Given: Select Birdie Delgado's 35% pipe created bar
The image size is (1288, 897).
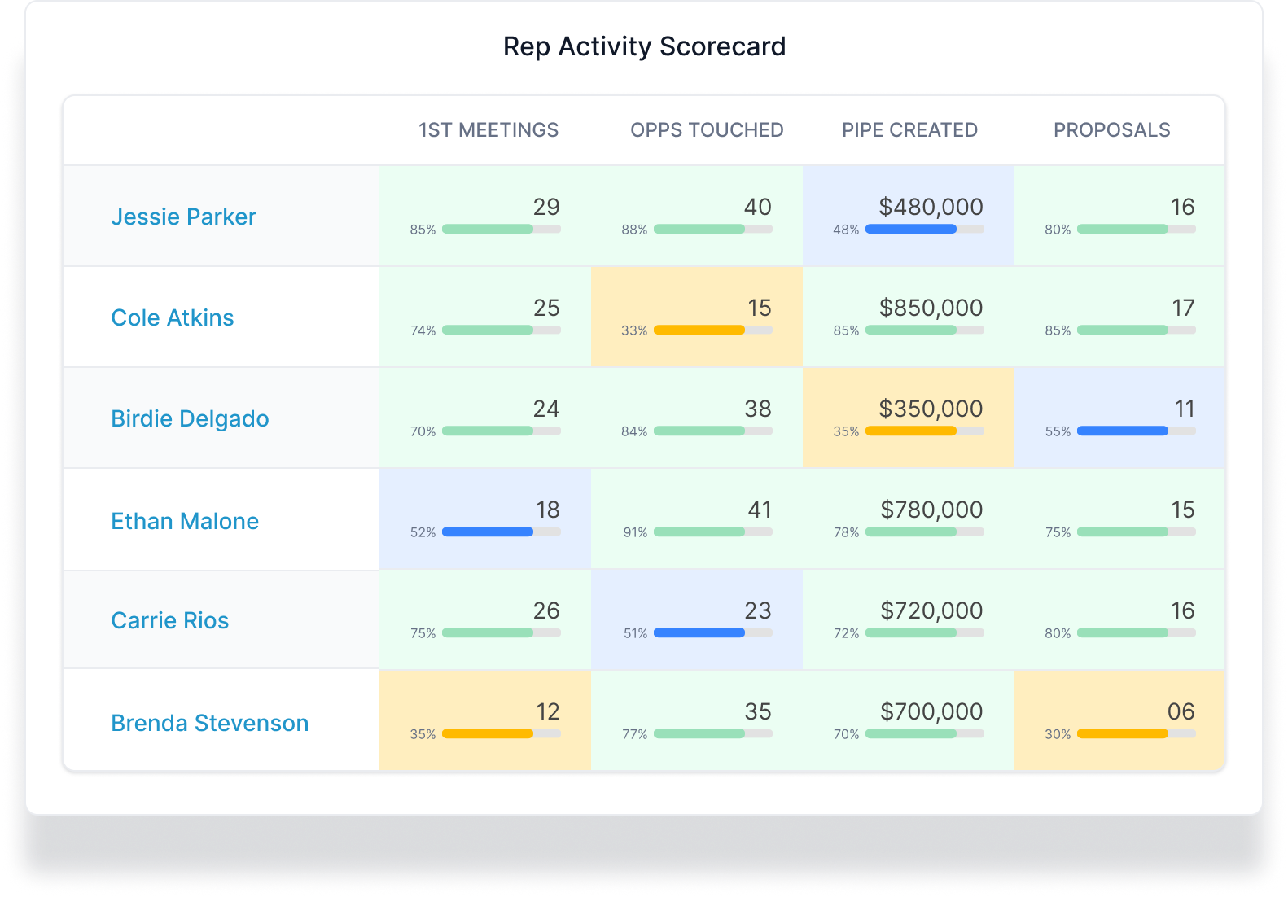Looking at the screenshot, I should pyautogui.click(x=925, y=431).
